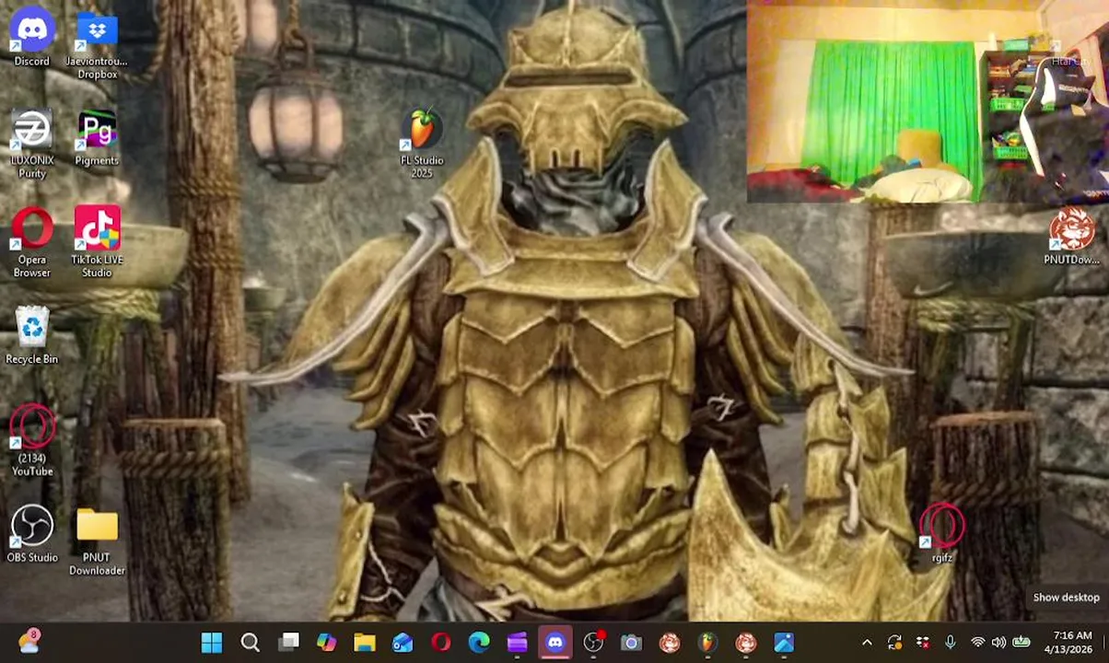1109x663 pixels.
Task: Select the Opera Browser desktop shortcut
Action: pyautogui.click(x=32, y=243)
